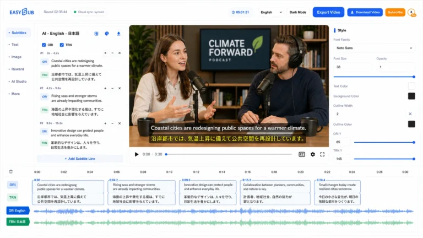The height and width of the screenshot is (238, 423).
Task: Add a line after subtitle #2 with plus
Action: click(x=105, y=88)
